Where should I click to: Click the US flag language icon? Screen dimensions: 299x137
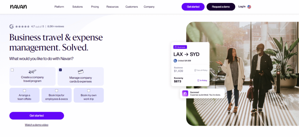pos(249,7)
